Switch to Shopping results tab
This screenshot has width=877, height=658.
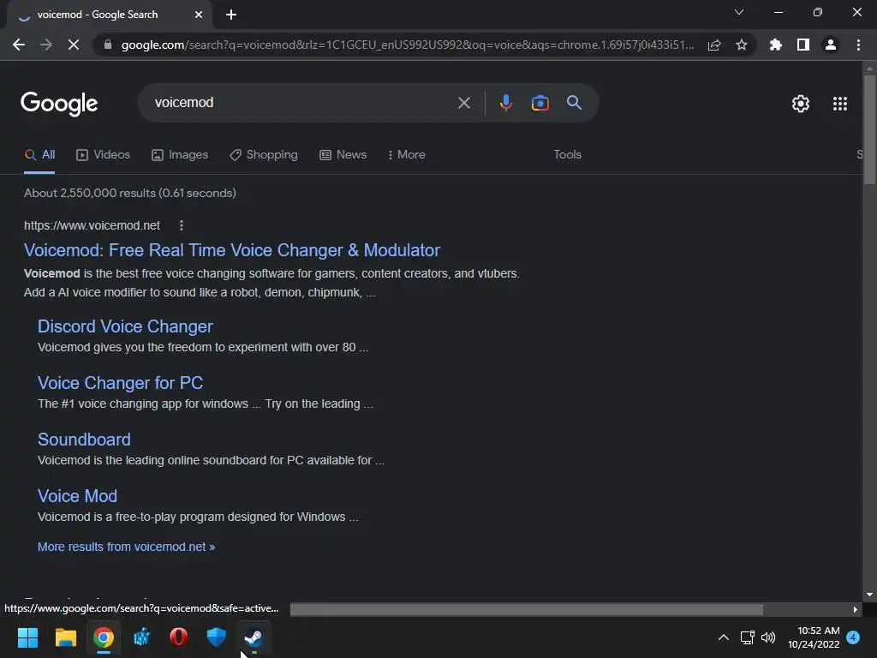click(264, 155)
